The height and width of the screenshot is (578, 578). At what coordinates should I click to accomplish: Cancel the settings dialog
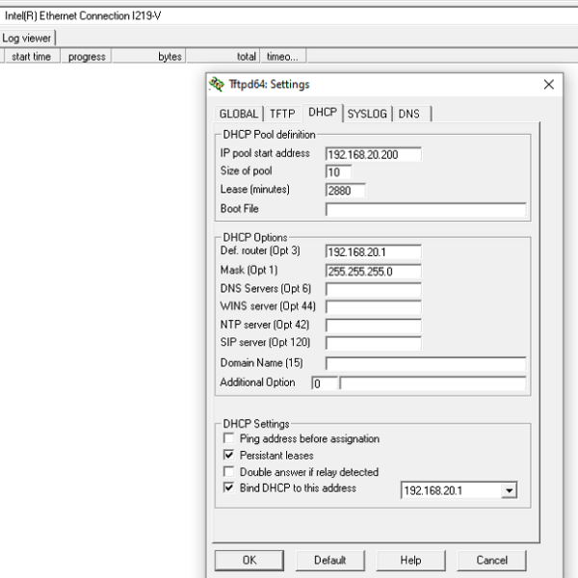(x=491, y=560)
